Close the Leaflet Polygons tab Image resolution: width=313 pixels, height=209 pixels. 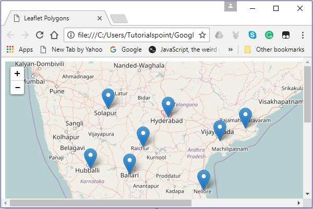(99, 18)
